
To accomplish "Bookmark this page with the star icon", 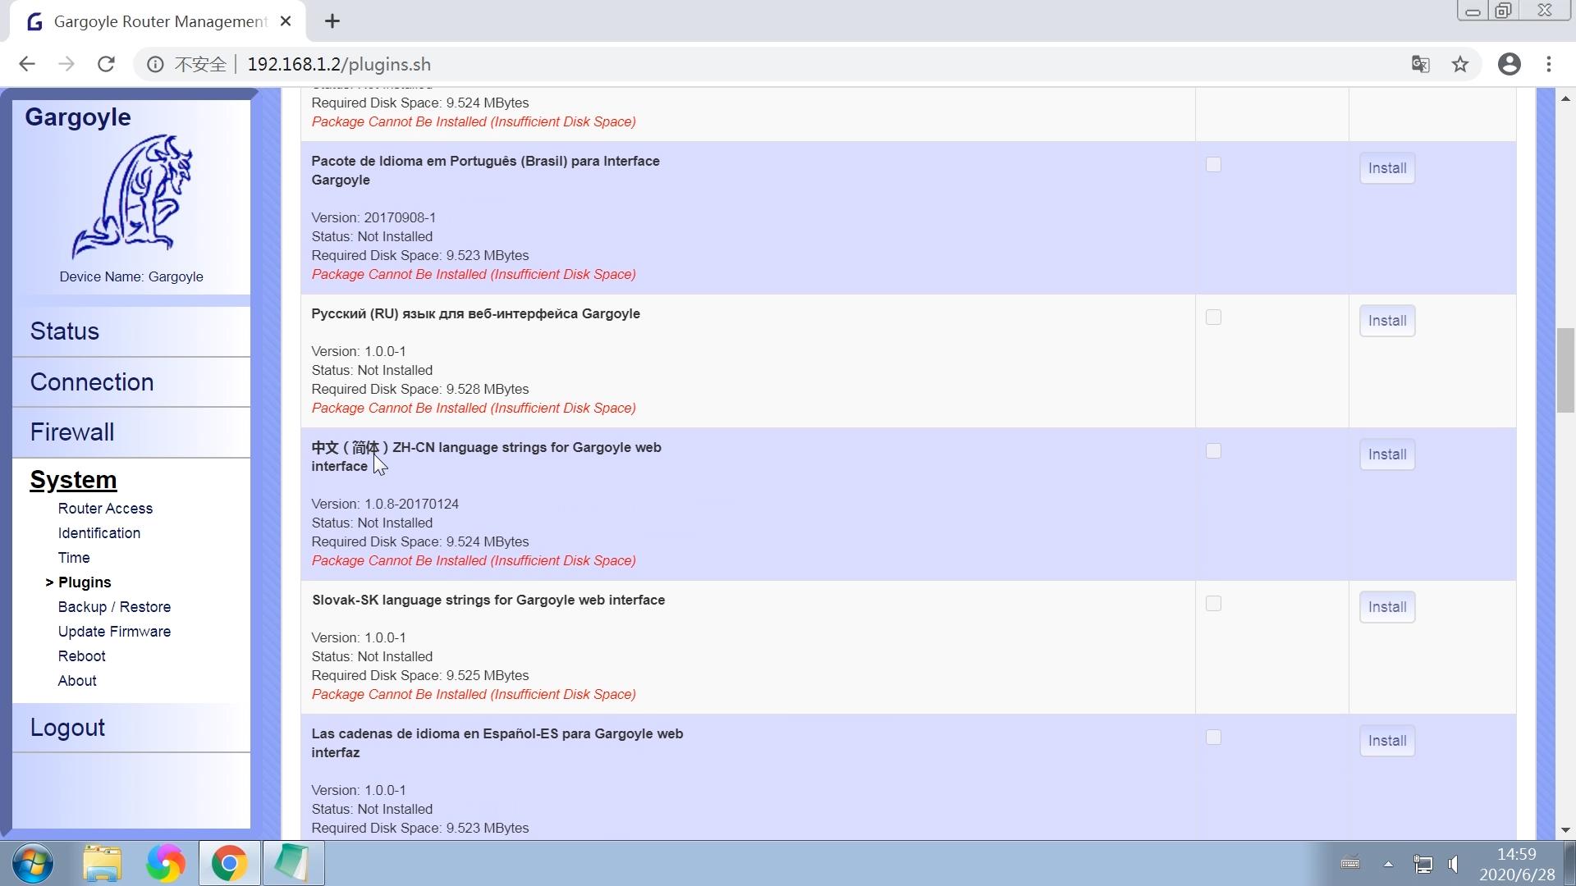I will (x=1459, y=64).
